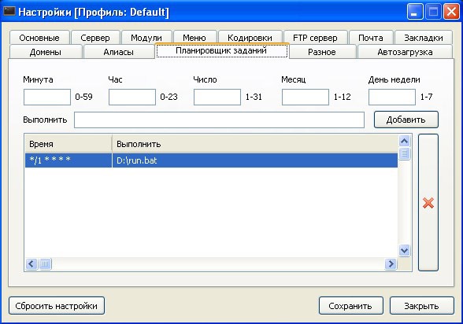Click Сбросить настройки button
Screen dimensions: 463x324
(57, 306)
